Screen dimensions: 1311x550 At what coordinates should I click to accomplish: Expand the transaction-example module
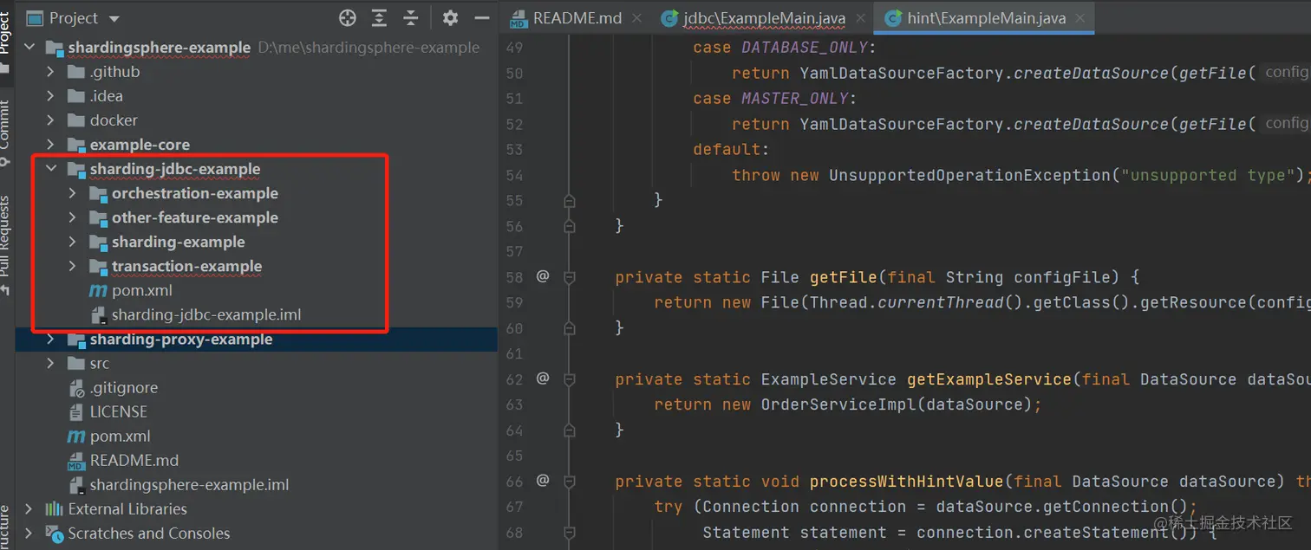pos(73,266)
